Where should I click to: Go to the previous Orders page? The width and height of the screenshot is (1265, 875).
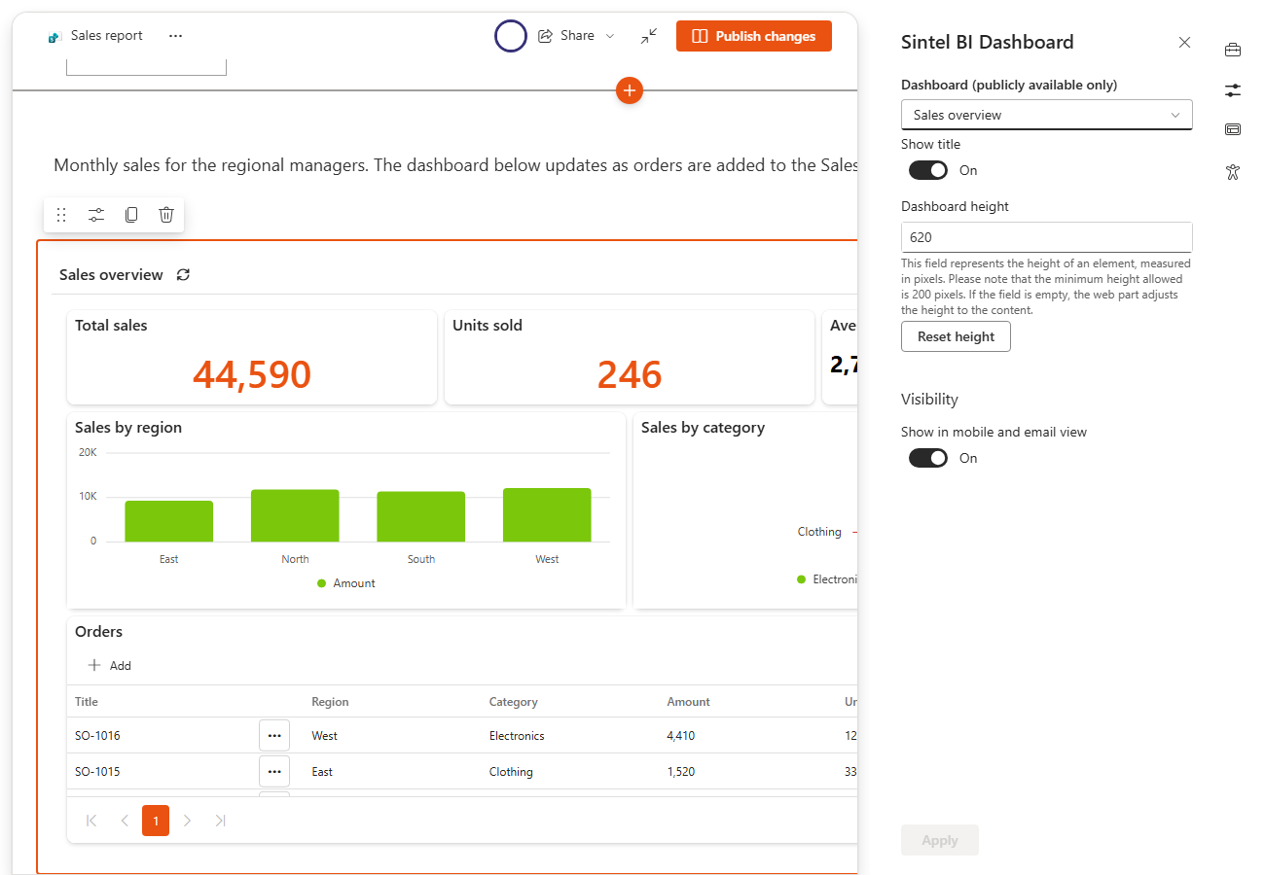click(125, 821)
